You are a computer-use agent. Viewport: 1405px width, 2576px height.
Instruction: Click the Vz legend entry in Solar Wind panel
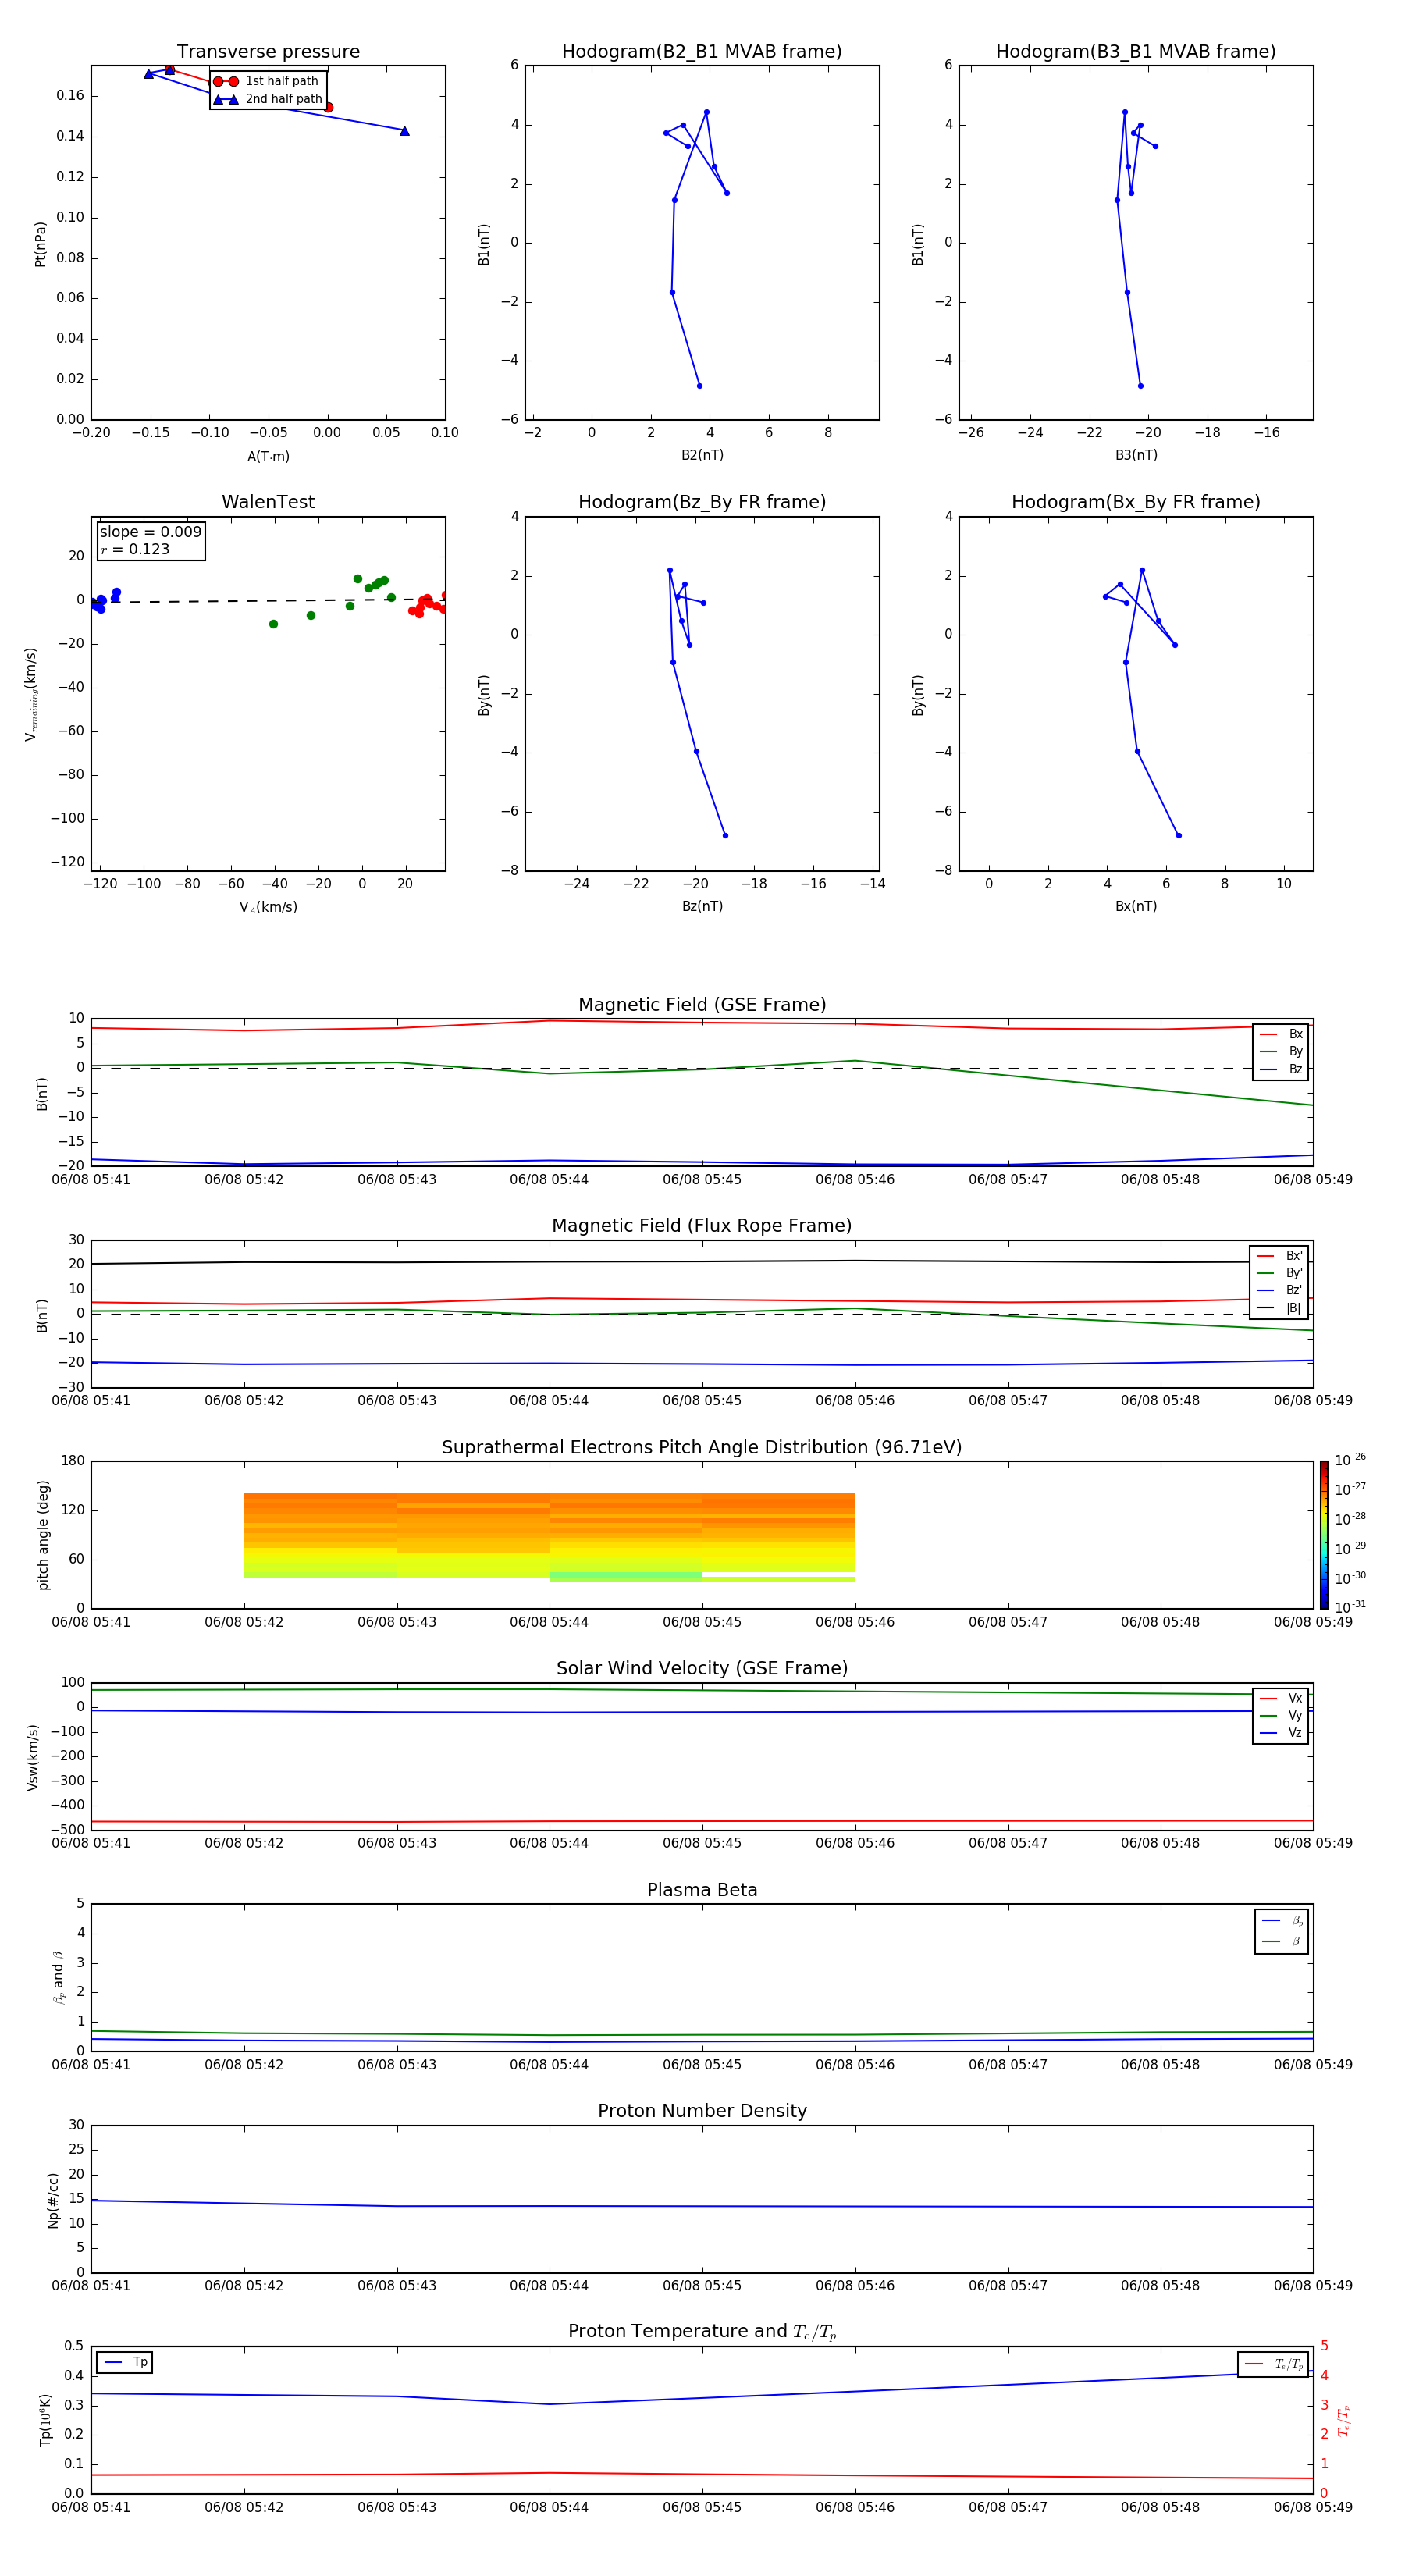(1281, 1732)
